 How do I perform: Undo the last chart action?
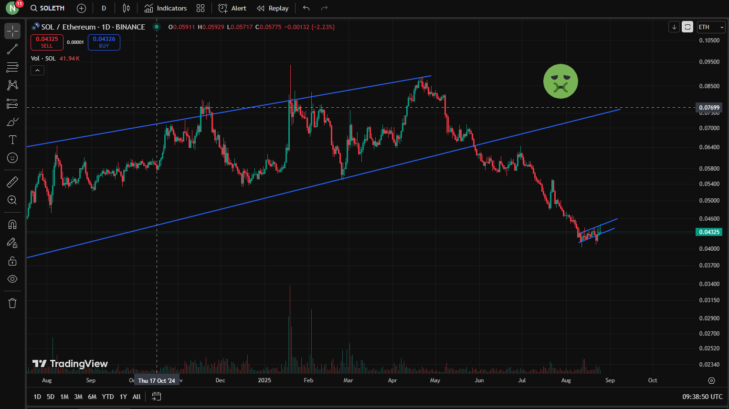(x=306, y=8)
